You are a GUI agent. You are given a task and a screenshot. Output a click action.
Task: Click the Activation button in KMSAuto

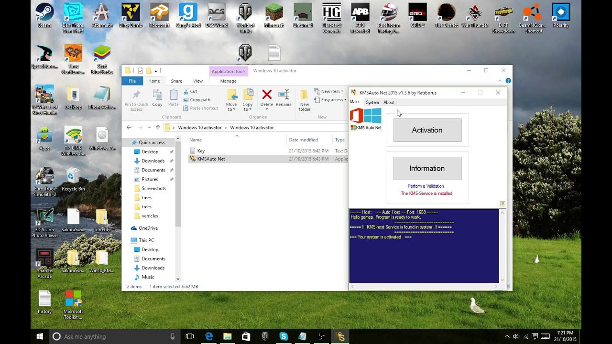[427, 130]
